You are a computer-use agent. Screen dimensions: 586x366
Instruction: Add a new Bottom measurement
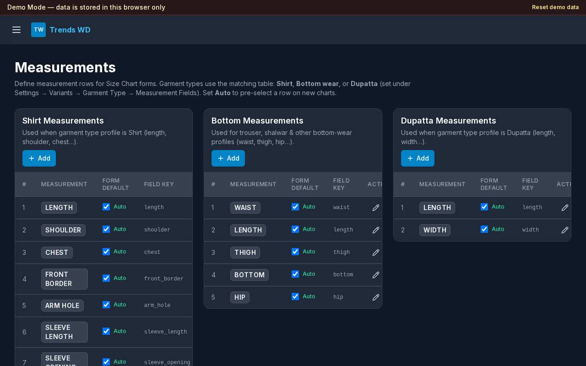[x=228, y=158]
